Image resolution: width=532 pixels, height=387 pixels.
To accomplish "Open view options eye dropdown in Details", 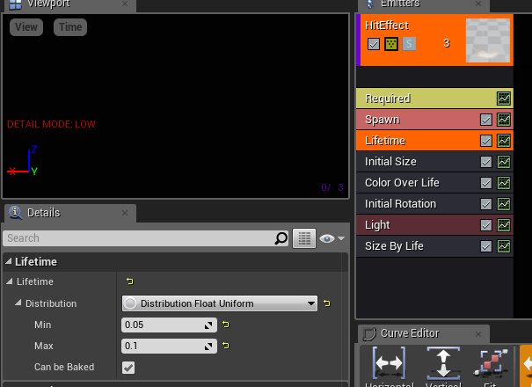I will coord(332,238).
